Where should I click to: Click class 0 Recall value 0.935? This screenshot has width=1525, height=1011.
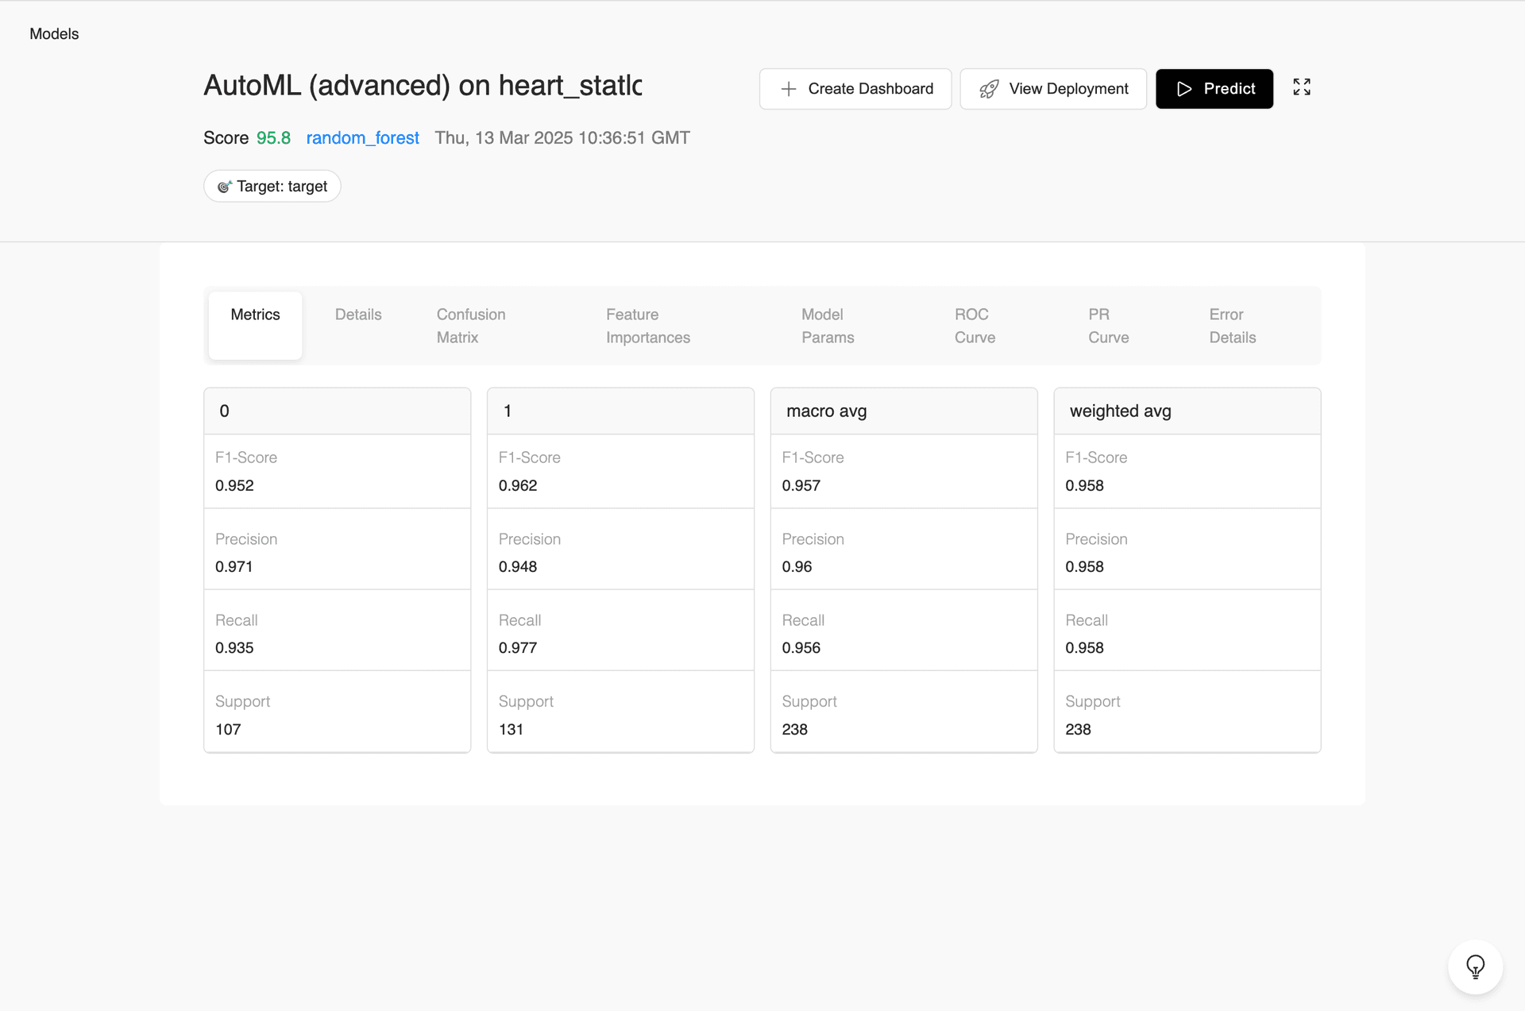click(x=234, y=648)
